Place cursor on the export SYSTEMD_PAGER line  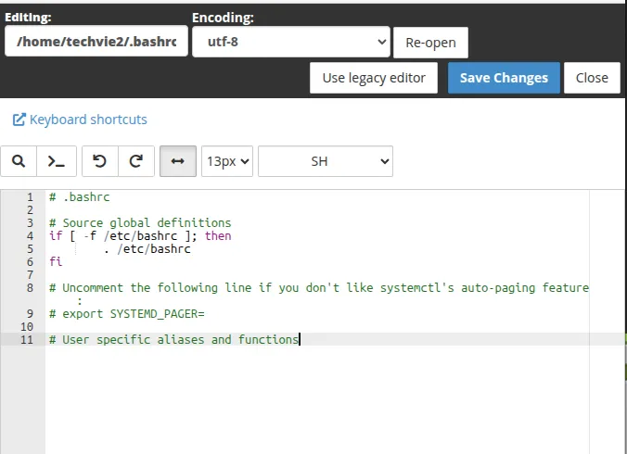click(x=126, y=314)
